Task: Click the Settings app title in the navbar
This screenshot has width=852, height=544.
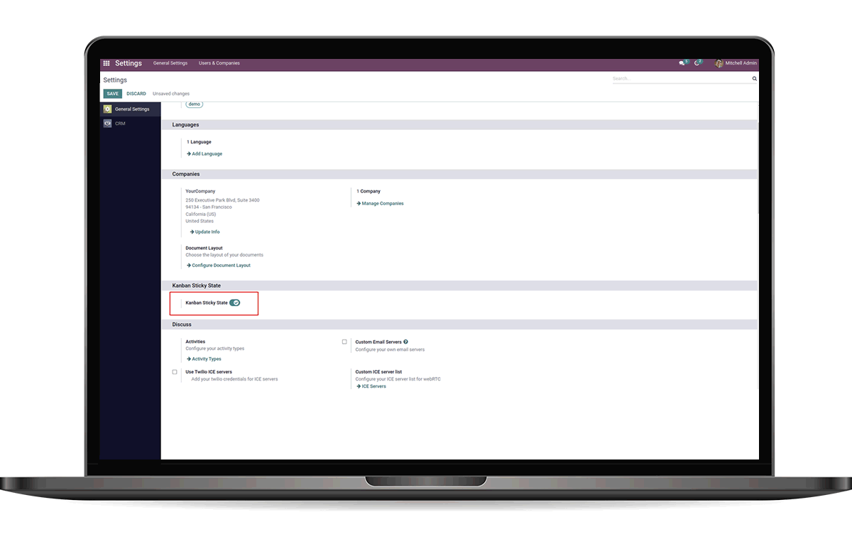Action: pos(129,63)
